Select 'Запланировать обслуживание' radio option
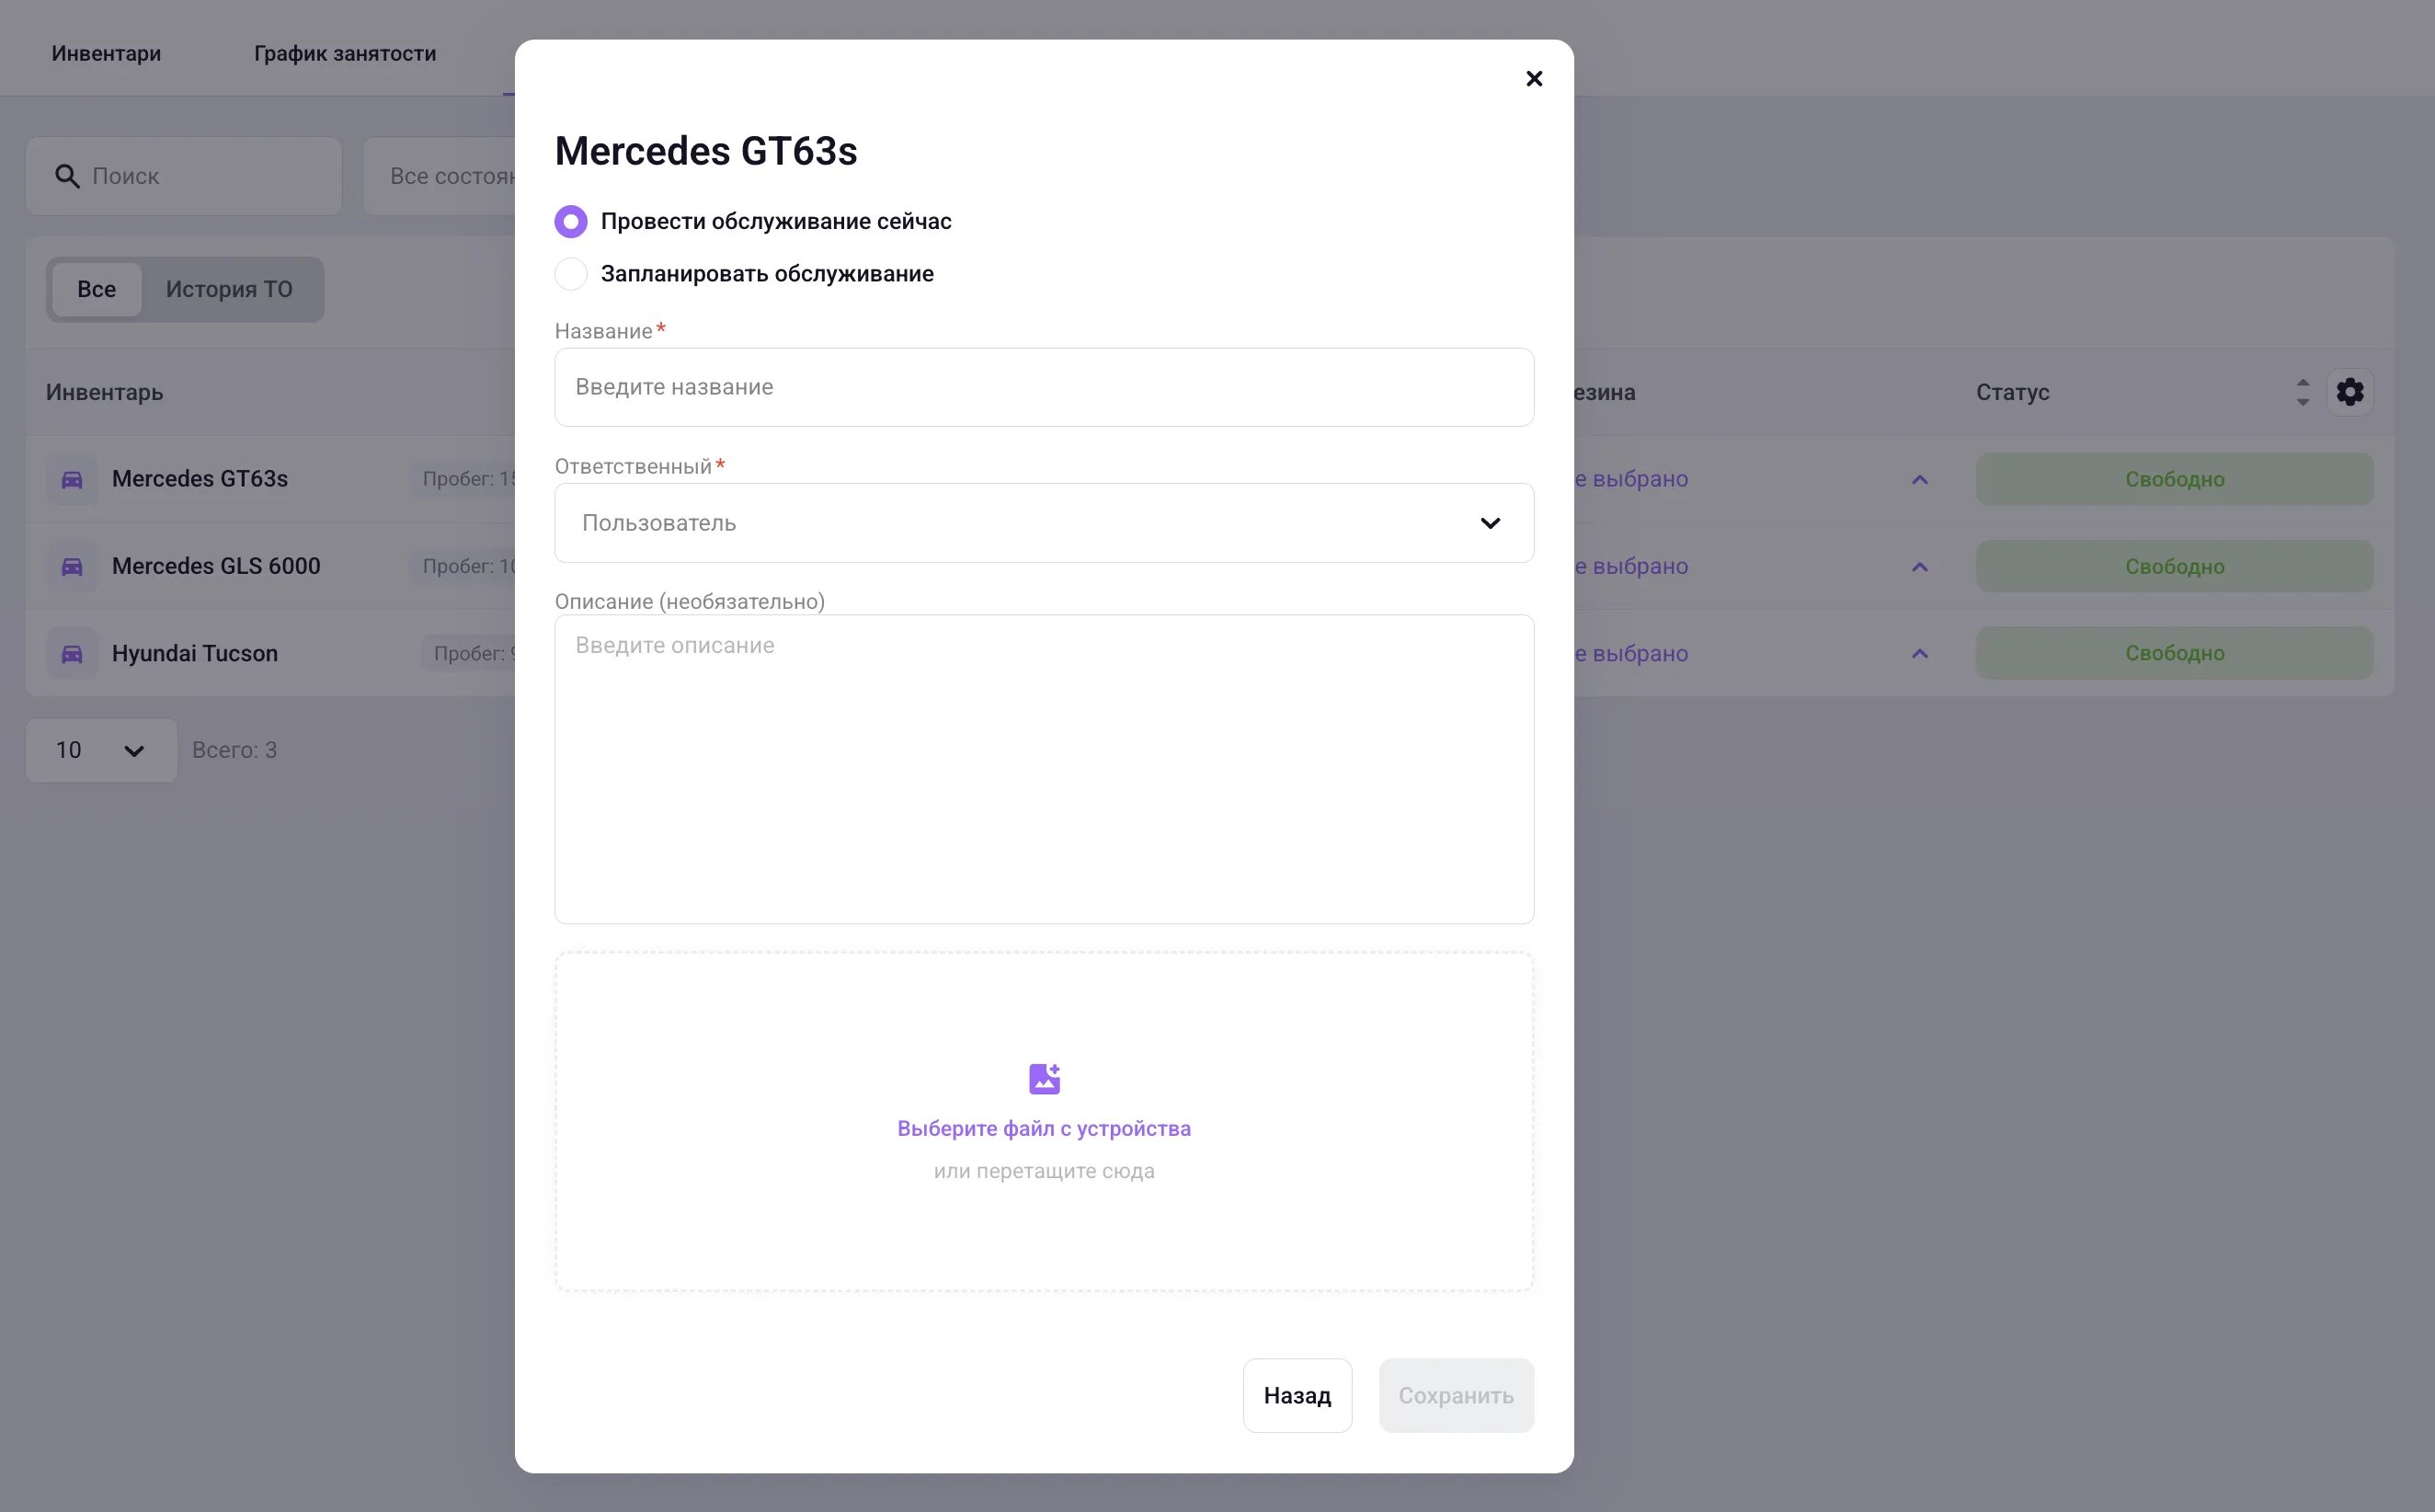The height and width of the screenshot is (1512, 2435). point(571,274)
